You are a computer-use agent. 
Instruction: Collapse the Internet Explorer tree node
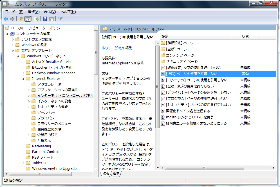tap(23, 79)
